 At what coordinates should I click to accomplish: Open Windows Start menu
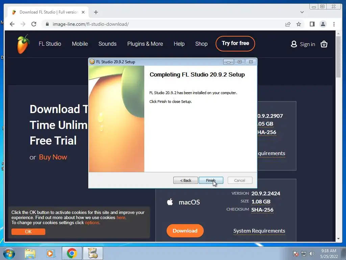(x=9, y=253)
